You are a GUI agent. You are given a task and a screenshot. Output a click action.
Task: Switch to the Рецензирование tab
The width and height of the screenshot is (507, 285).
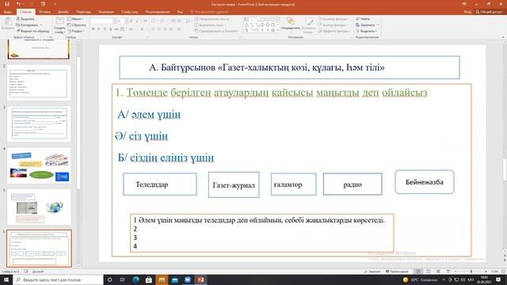coord(158,12)
